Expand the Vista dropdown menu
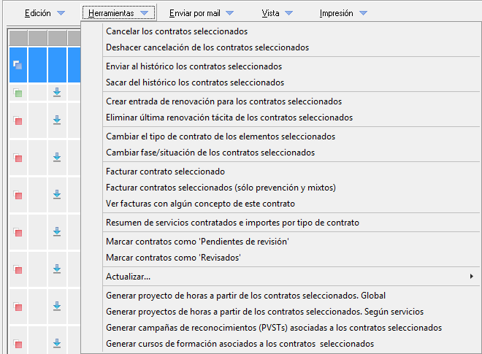The width and height of the screenshot is (482, 354). 277,13
